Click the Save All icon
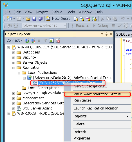Image resolution: width=132 pixels, height=142 pixels. 41,19
